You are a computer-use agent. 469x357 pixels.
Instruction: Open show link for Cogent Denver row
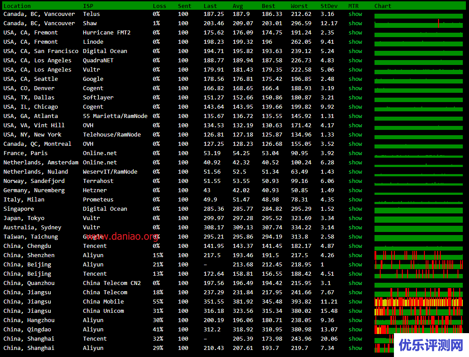(355, 88)
